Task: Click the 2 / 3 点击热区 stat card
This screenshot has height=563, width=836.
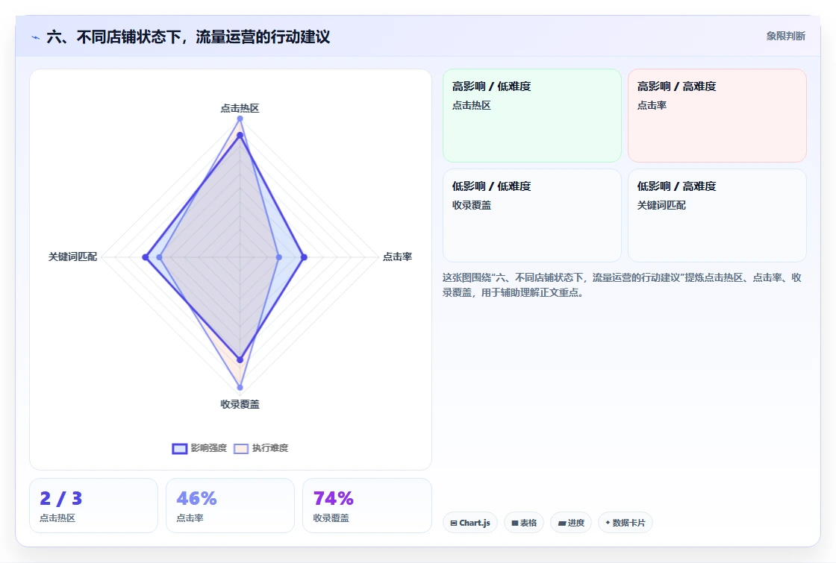Action: (93, 506)
